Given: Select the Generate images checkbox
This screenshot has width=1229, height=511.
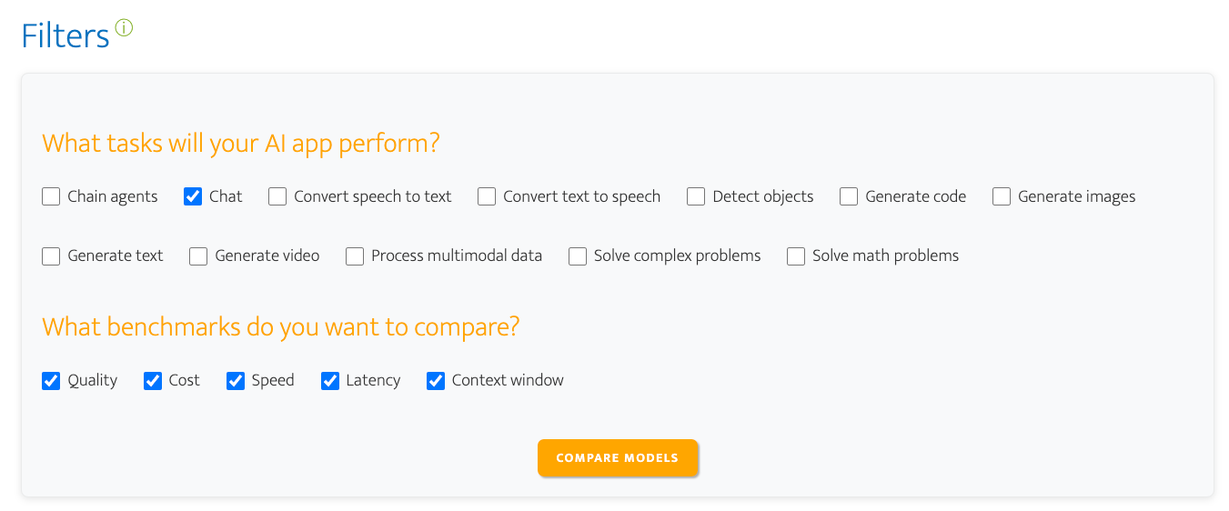Looking at the screenshot, I should (1002, 196).
